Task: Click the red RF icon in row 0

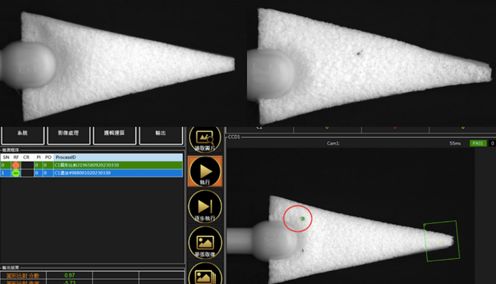Action: 16,165
